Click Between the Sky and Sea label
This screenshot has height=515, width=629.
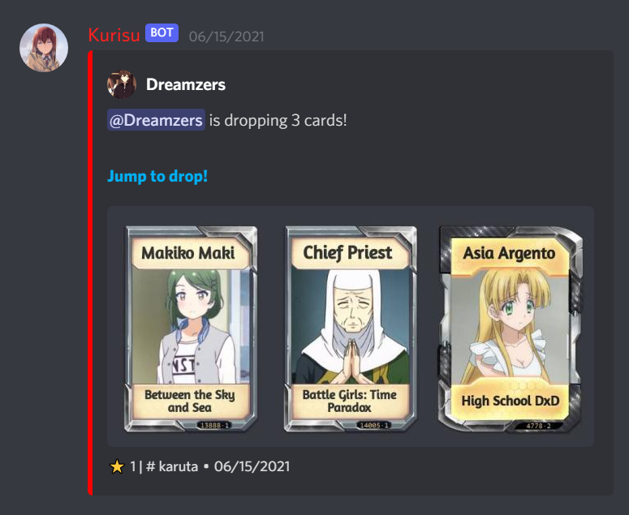point(190,401)
